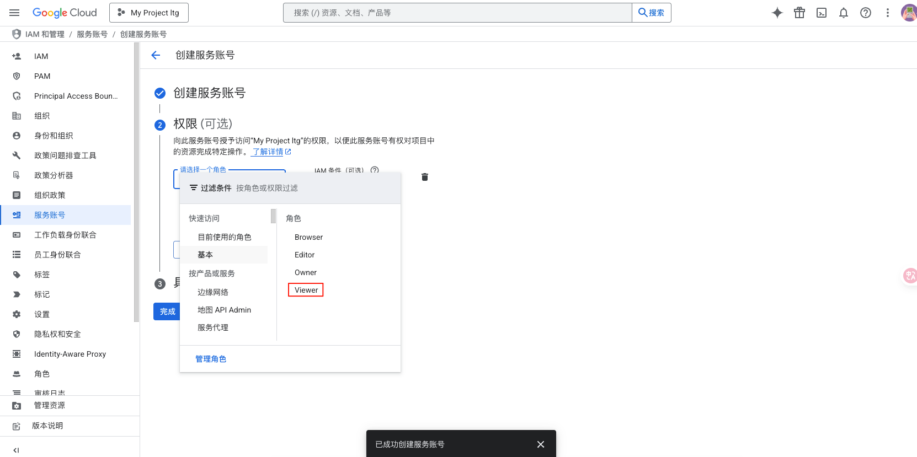Delete the role row with trash icon
Viewport: 917px width, 457px height.
(x=425, y=177)
